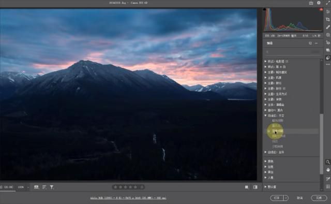331x204 pixels.
Task: Select the Crop tool
Action: pyautogui.click(x=327, y=20)
